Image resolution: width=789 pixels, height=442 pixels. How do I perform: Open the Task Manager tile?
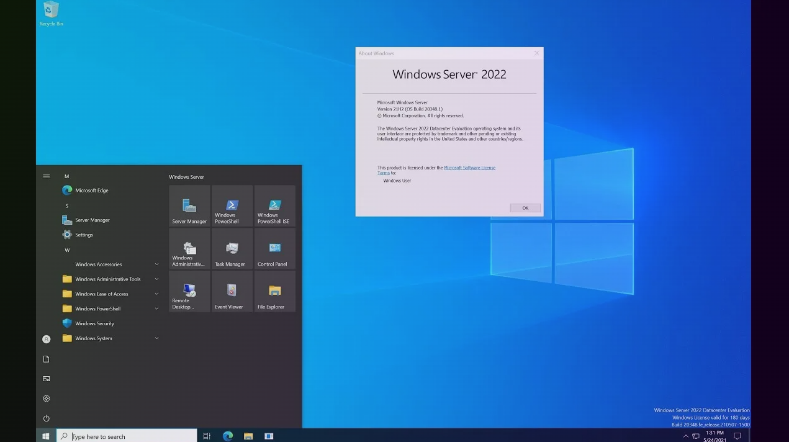tap(232, 249)
